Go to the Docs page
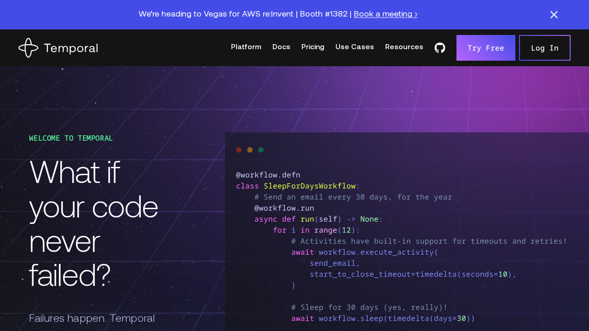This screenshot has width=589, height=331. coord(281,47)
